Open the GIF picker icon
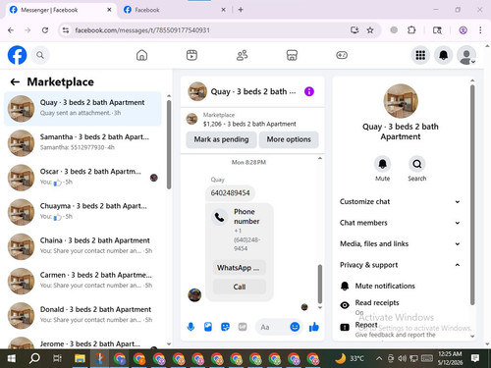This screenshot has height=368, width=491. pyautogui.click(x=243, y=327)
